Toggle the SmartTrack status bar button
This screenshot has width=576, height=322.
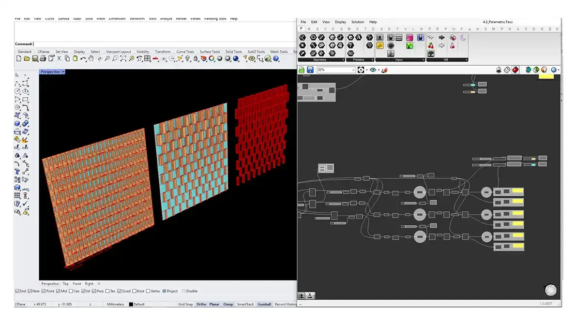point(245,304)
